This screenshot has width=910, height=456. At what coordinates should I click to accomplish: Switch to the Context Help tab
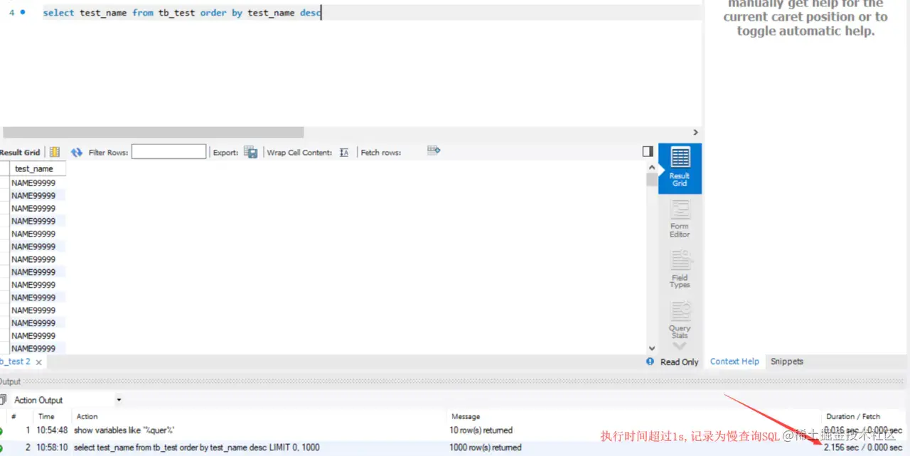point(734,362)
